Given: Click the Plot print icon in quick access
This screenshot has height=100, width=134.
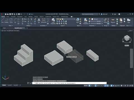Looking at the screenshot, I should point(19,14).
